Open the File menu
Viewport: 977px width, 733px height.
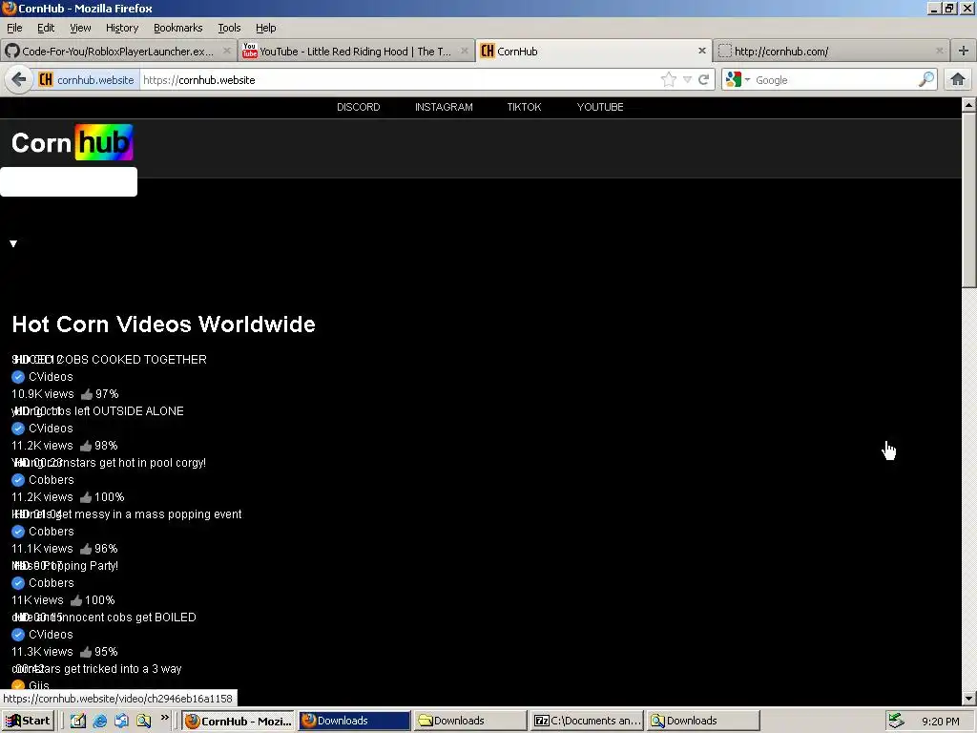tap(14, 28)
